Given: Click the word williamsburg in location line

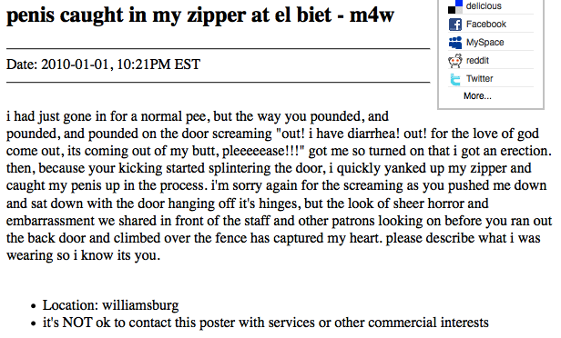Looking at the screenshot, I should pos(140,305).
